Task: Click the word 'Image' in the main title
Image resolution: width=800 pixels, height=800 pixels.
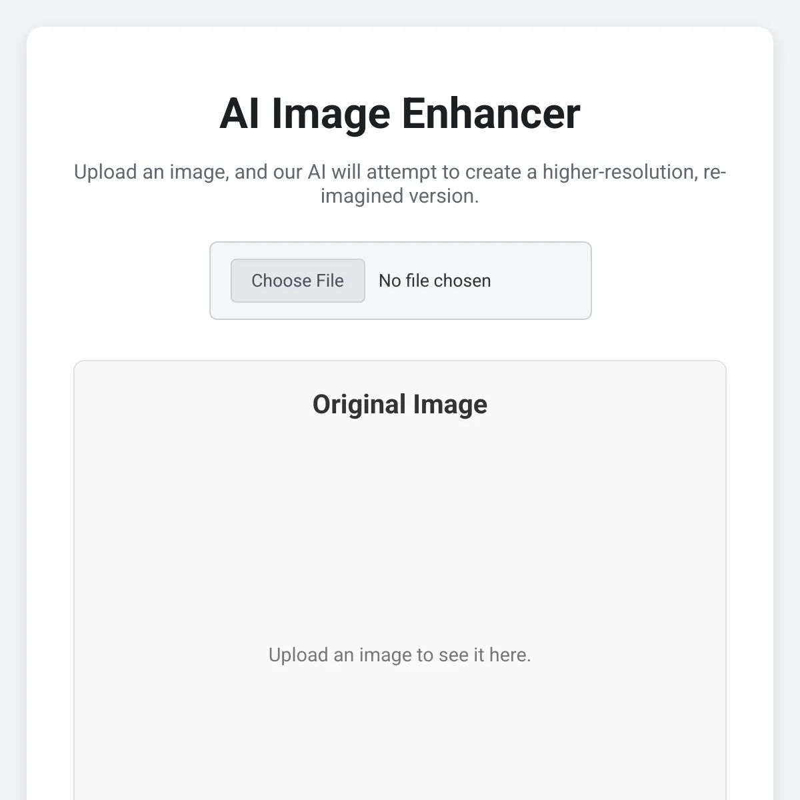Action: 331,113
